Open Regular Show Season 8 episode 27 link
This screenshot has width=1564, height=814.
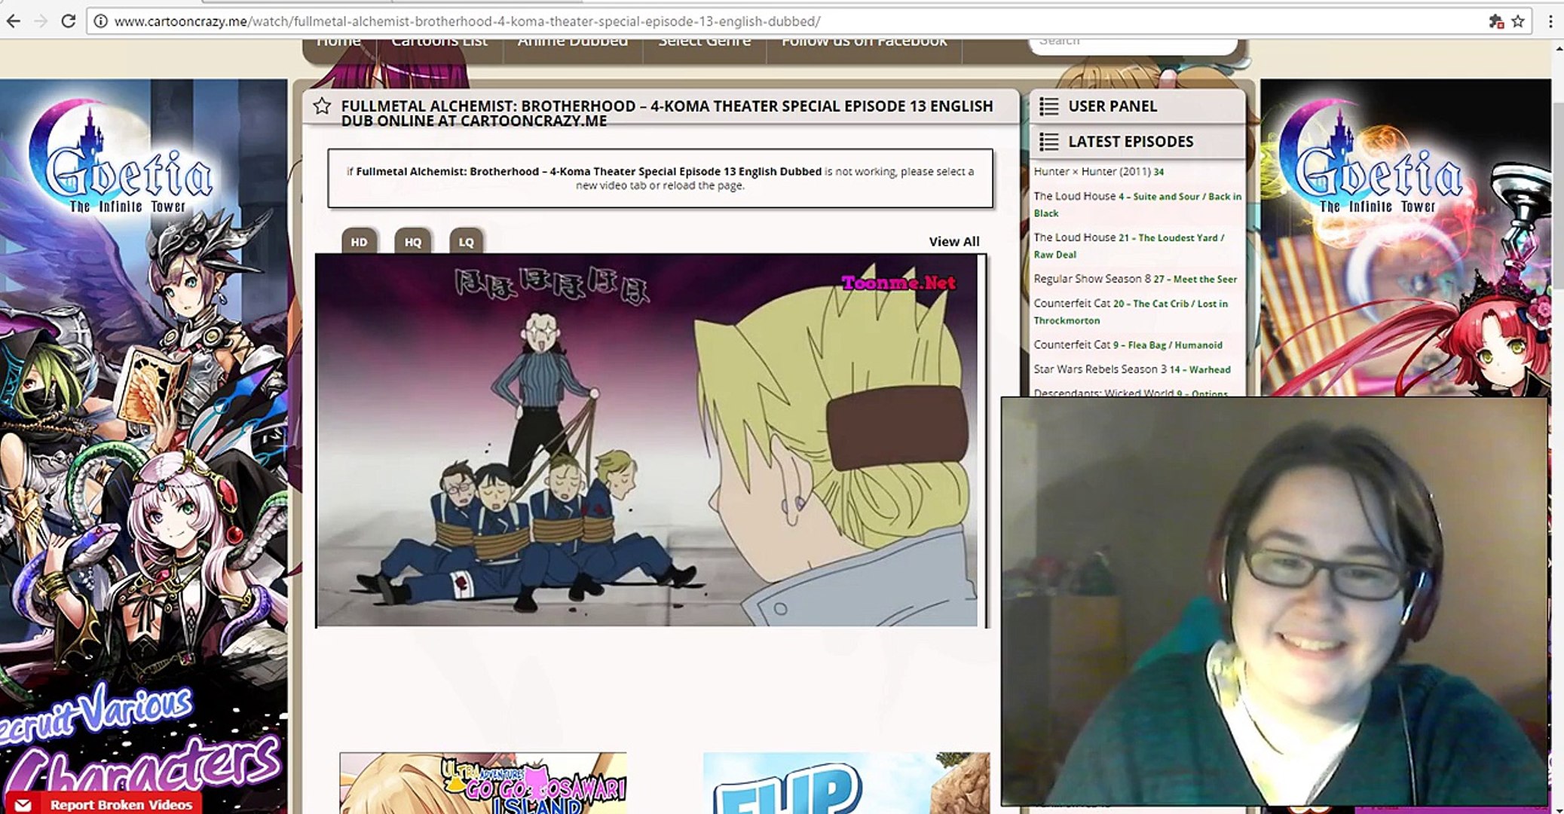click(1134, 279)
